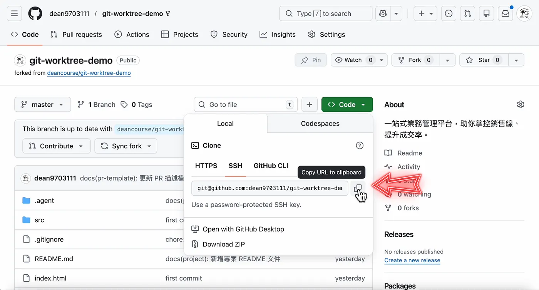Screen dimensions: 539x290
Task: Open the Actions tab
Action: (x=132, y=34)
